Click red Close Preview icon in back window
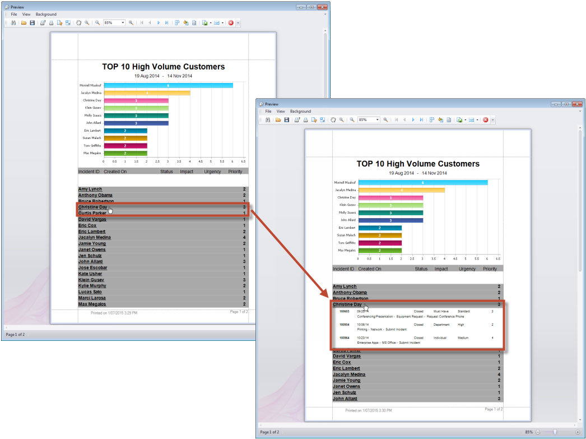Screen dimensions: 586x439 click(x=231, y=23)
